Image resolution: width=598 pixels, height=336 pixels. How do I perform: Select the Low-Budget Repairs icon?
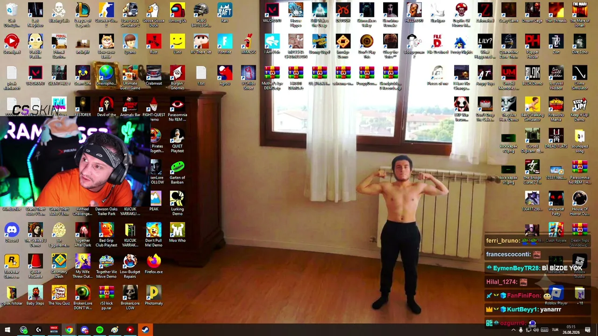130,266
